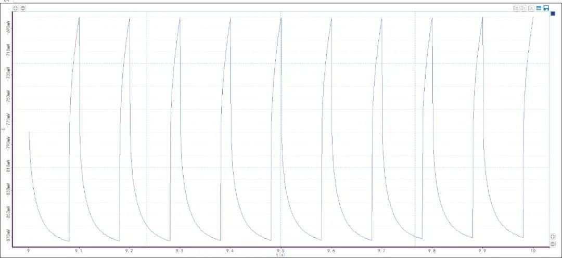The height and width of the screenshot is (258, 562).
Task: Click the dark blue trace color square
Action: click(x=553, y=14)
